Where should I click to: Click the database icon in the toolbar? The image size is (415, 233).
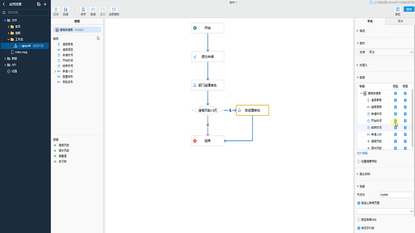65,10
